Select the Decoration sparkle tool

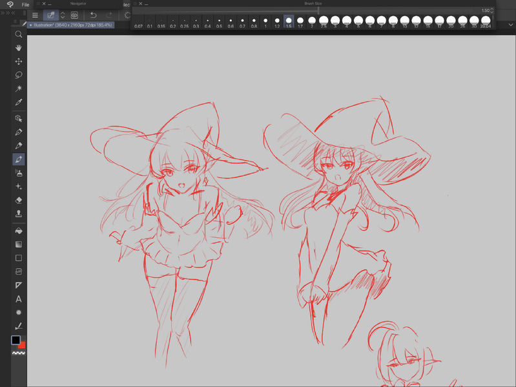coord(19,187)
